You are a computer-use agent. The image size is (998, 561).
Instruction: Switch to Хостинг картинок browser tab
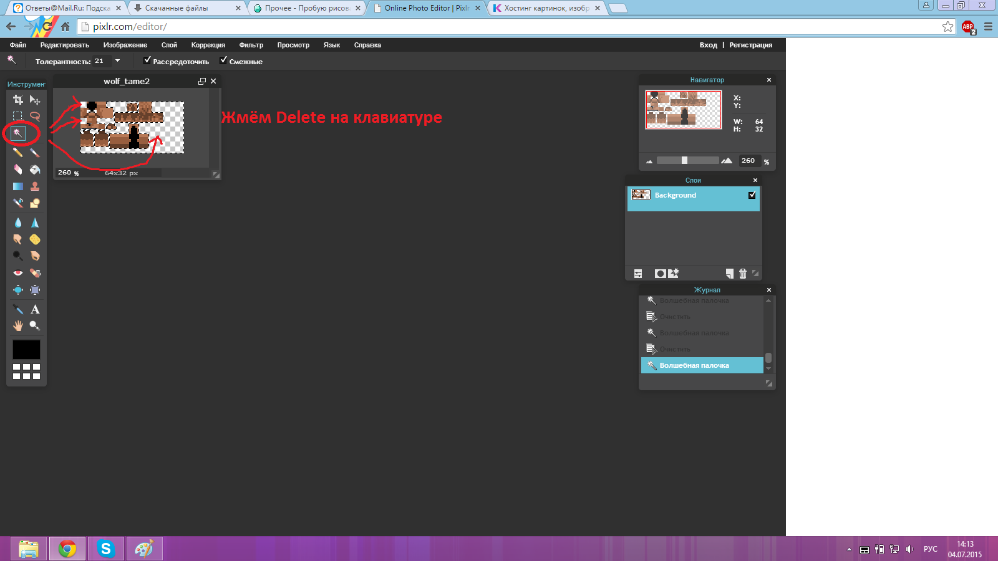click(x=546, y=8)
